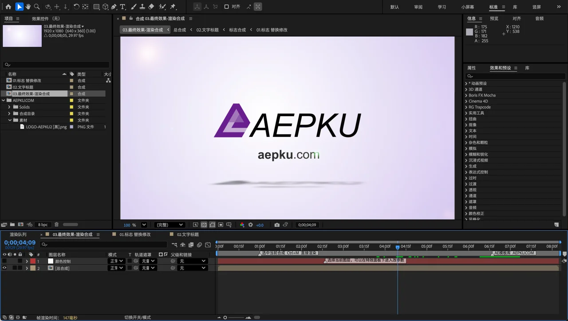
Task: Select the Pen tool
Action: pos(114,7)
